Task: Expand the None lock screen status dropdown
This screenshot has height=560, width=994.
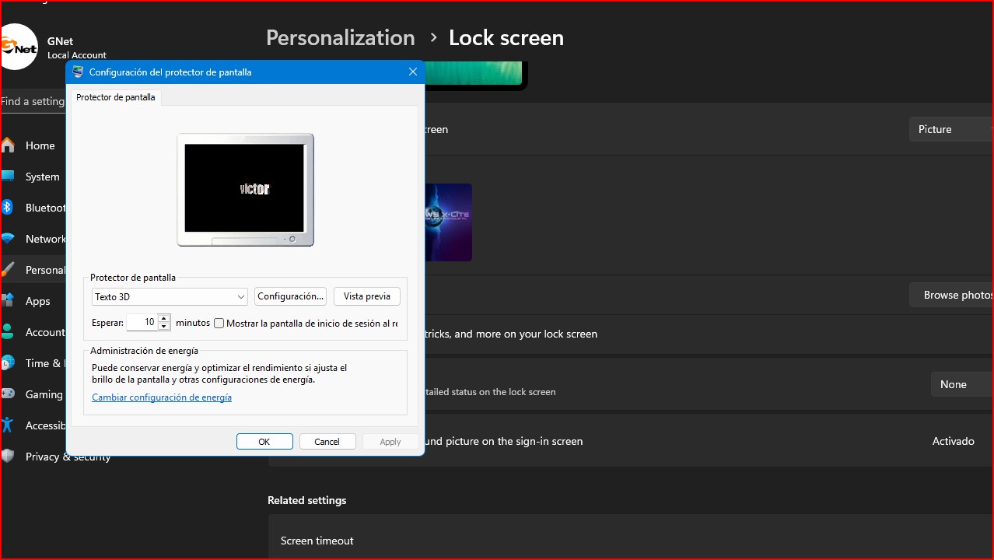Action: point(961,384)
